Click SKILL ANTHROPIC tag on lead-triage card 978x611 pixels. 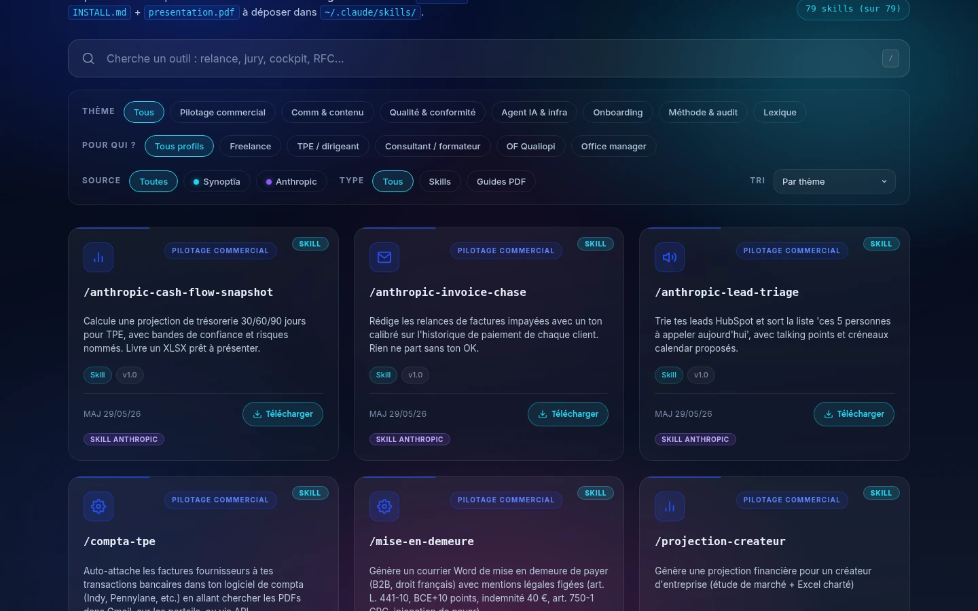(x=695, y=439)
